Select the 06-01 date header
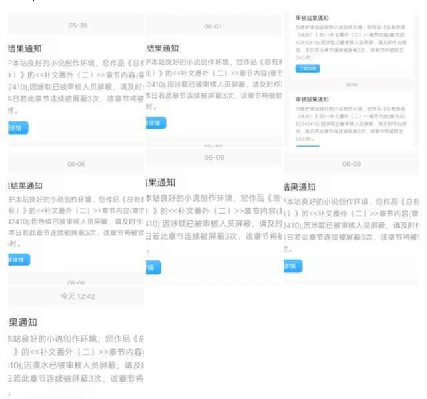This screenshot has height=399, width=427. 213,26
